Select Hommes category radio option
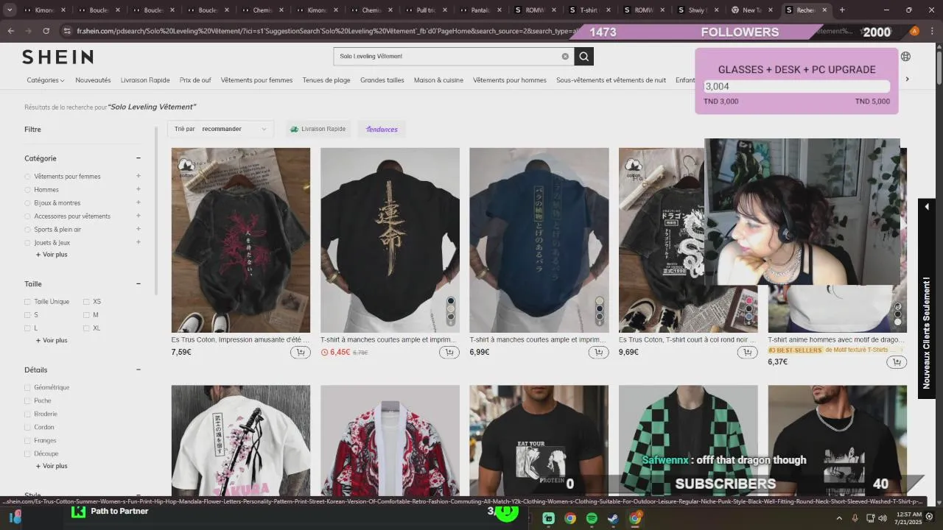 point(28,190)
